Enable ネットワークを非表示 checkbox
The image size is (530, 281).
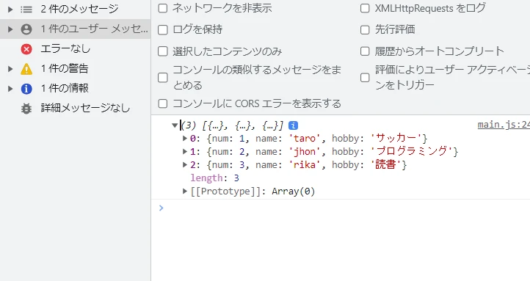163,8
